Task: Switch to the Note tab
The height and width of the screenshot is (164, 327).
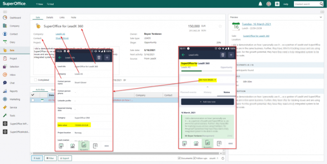Action: click(74, 18)
